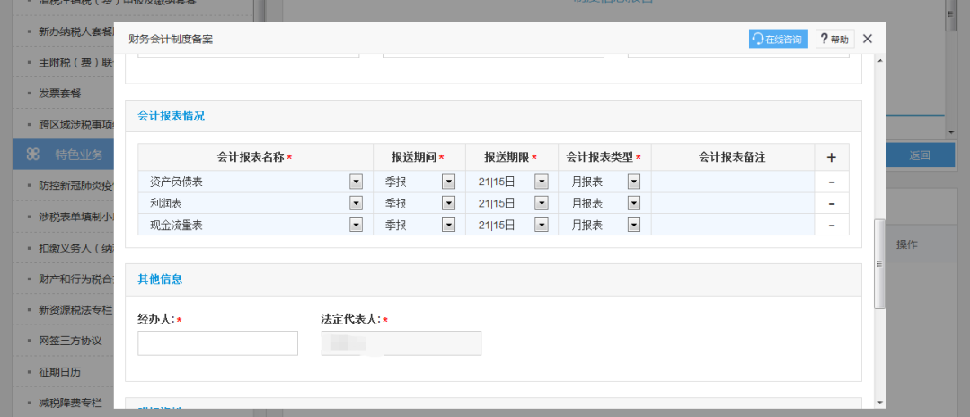Open 防控新冠肺炎疫情 sidebar item
Image resolution: width=970 pixels, height=417 pixels.
point(75,186)
